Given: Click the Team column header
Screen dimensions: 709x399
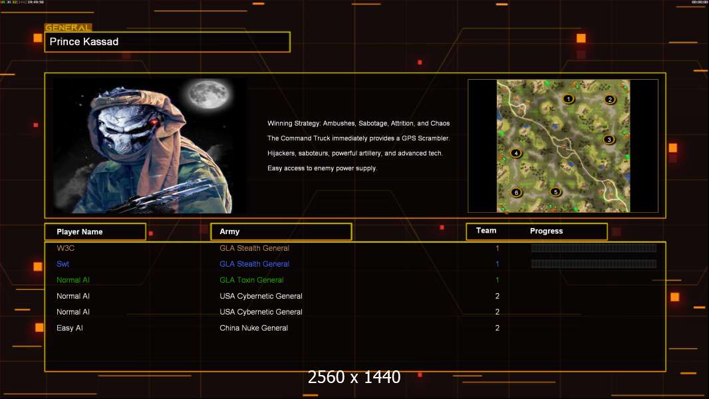Looking at the screenshot, I should pyautogui.click(x=486, y=231).
